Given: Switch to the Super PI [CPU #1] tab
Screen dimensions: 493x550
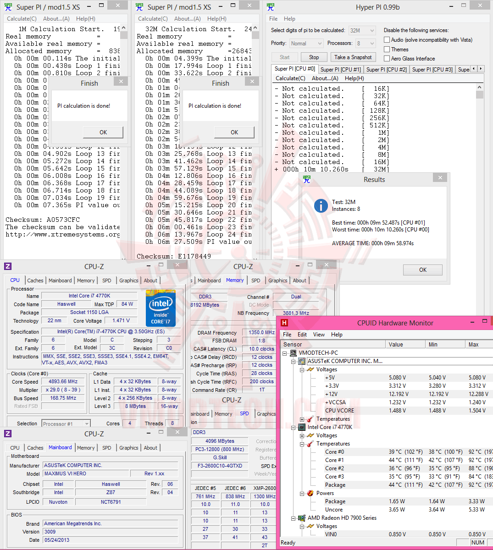Looking at the screenshot, I should [340, 69].
